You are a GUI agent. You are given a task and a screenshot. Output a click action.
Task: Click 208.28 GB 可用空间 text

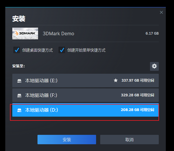click(137, 110)
